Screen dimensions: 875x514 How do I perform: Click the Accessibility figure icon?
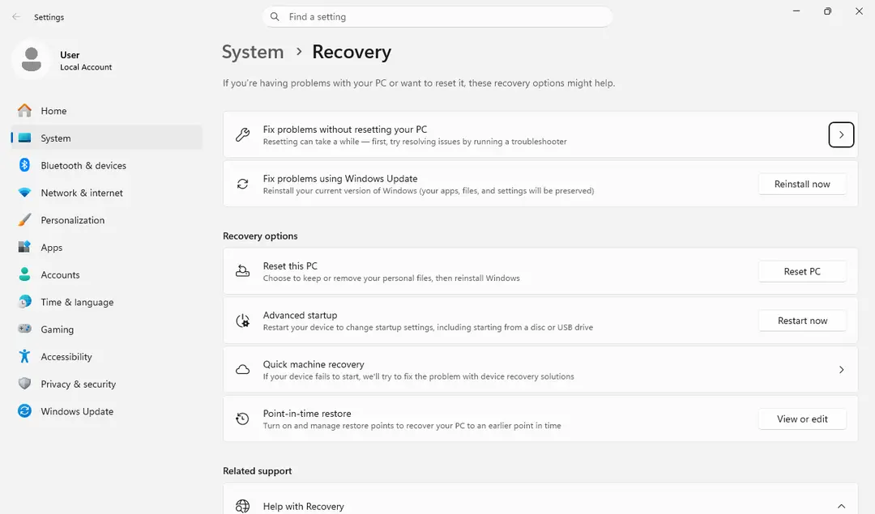24,356
